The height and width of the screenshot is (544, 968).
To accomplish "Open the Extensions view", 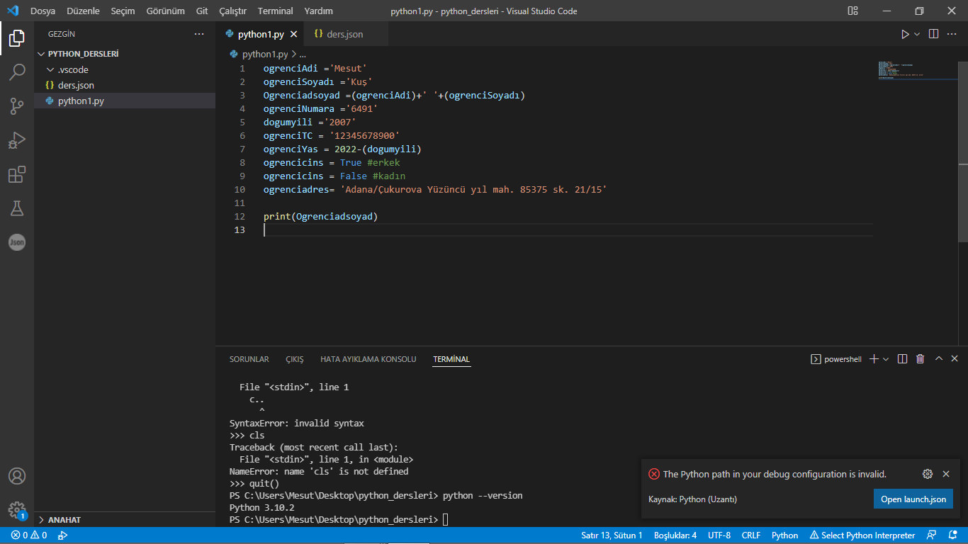I will click(x=17, y=174).
